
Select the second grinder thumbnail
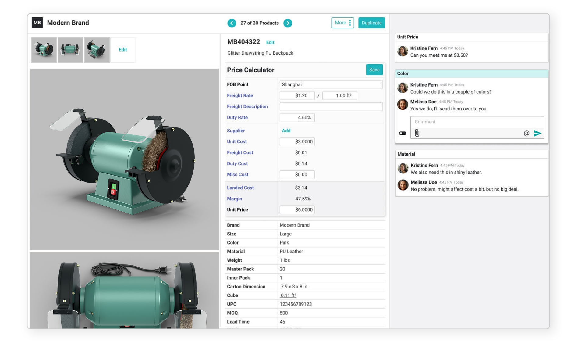click(70, 50)
